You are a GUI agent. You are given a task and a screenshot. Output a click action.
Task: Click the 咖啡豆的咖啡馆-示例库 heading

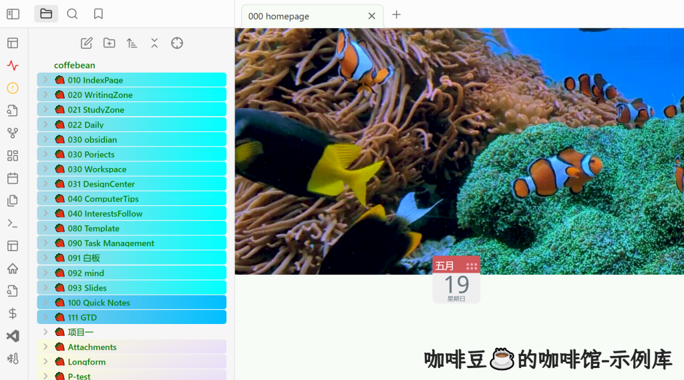coord(548,359)
